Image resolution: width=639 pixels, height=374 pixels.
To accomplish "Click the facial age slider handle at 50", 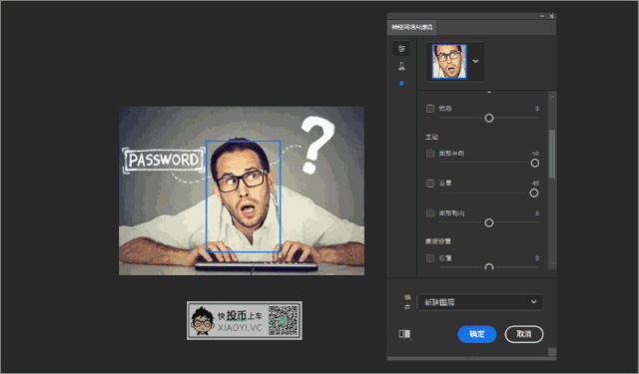I will [x=535, y=163].
